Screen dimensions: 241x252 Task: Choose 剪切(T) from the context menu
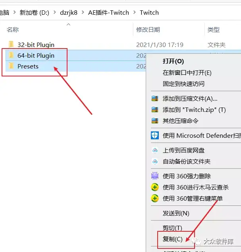[x=172, y=228]
